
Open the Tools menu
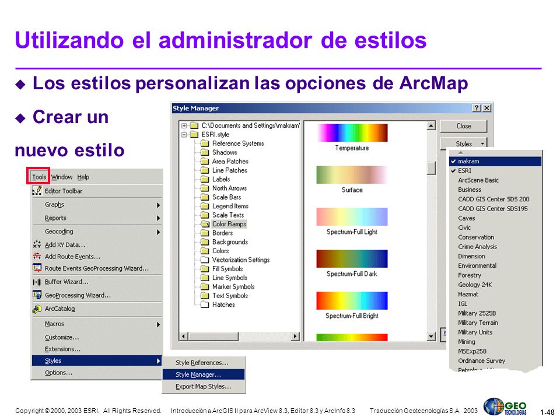pos(39,177)
